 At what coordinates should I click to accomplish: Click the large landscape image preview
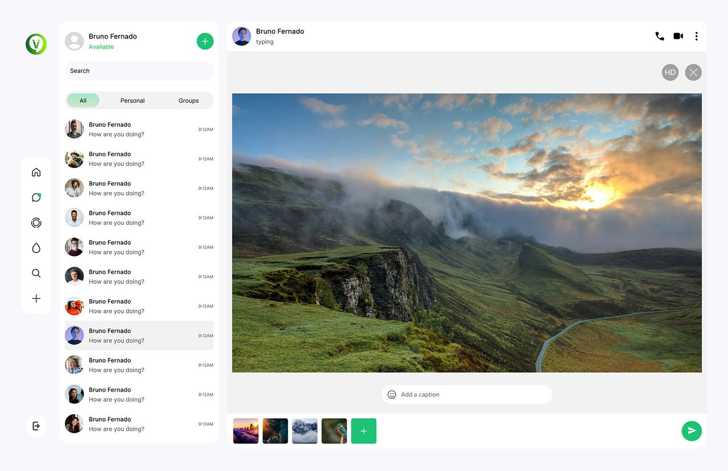467,233
